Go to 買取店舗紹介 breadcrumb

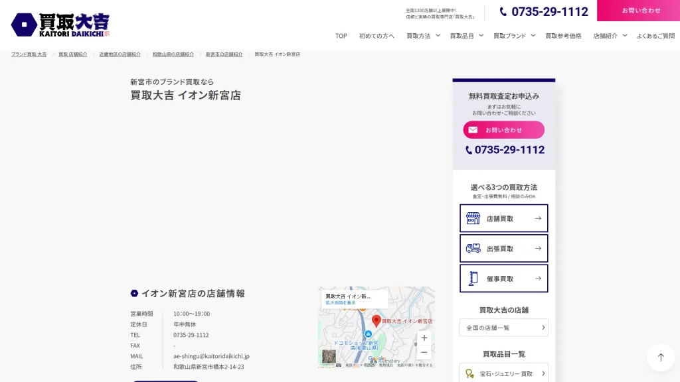pos(73,54)
